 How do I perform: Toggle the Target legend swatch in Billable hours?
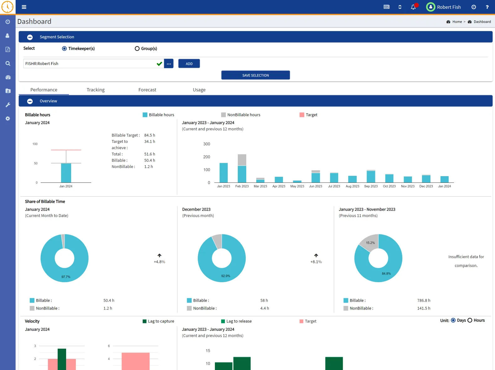[x=302, y=115]
